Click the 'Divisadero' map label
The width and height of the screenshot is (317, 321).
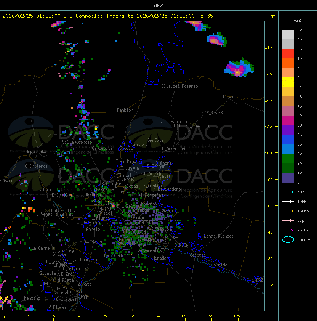[170, 189]
